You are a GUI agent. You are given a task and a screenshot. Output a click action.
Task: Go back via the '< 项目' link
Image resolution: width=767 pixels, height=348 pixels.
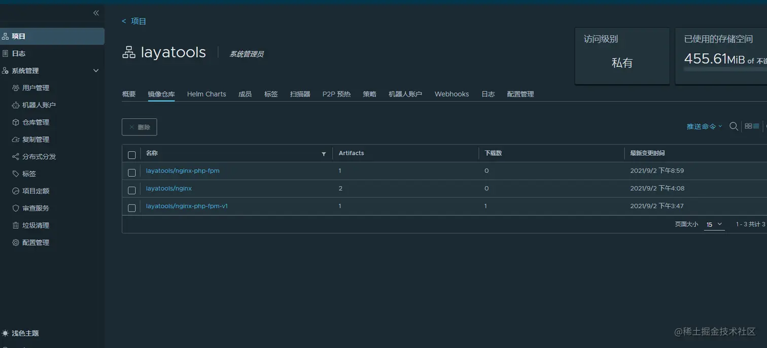tap(134, 21)
